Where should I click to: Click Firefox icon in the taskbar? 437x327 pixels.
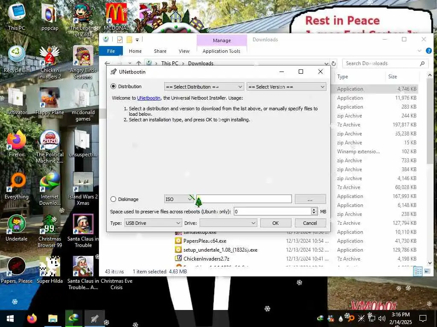[x=32, y=318]
